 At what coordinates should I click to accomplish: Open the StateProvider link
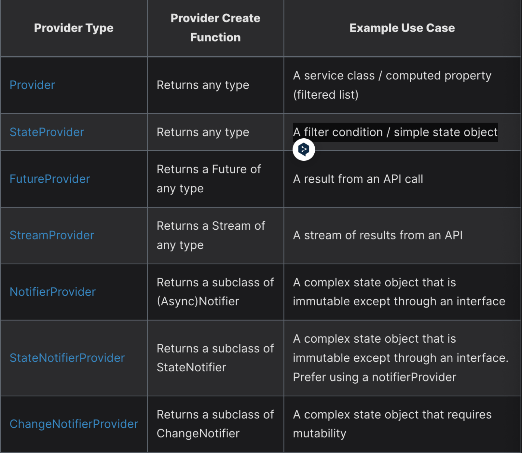point(47,132)
